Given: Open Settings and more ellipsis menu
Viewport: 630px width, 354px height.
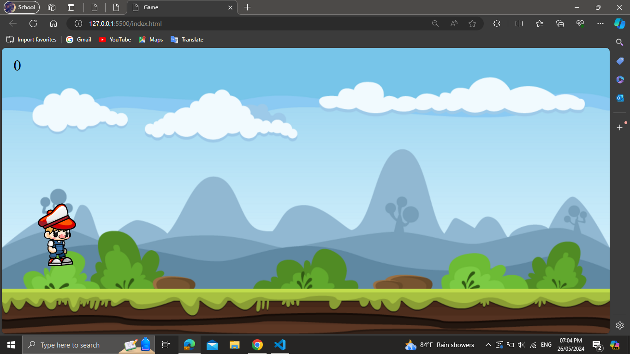Looking at the screenshot, I should [x=600, y=24].
